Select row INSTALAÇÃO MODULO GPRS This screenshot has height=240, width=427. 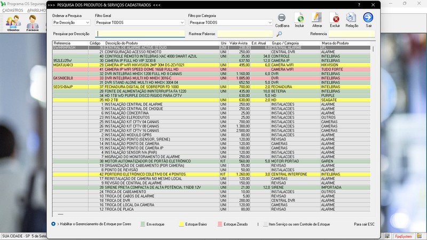pyautogui.click(x=211, y=135)
